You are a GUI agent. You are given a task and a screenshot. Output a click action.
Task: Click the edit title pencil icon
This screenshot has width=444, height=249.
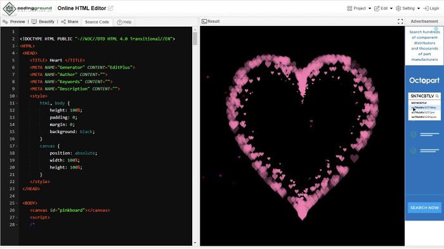point(110,8)
